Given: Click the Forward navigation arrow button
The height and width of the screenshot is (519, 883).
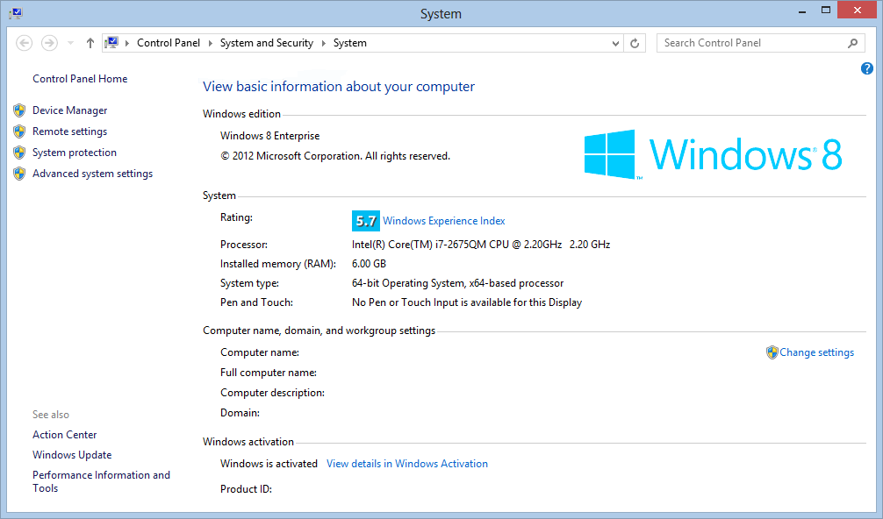Looking at the screenshot, I should [x=49, y=43].
